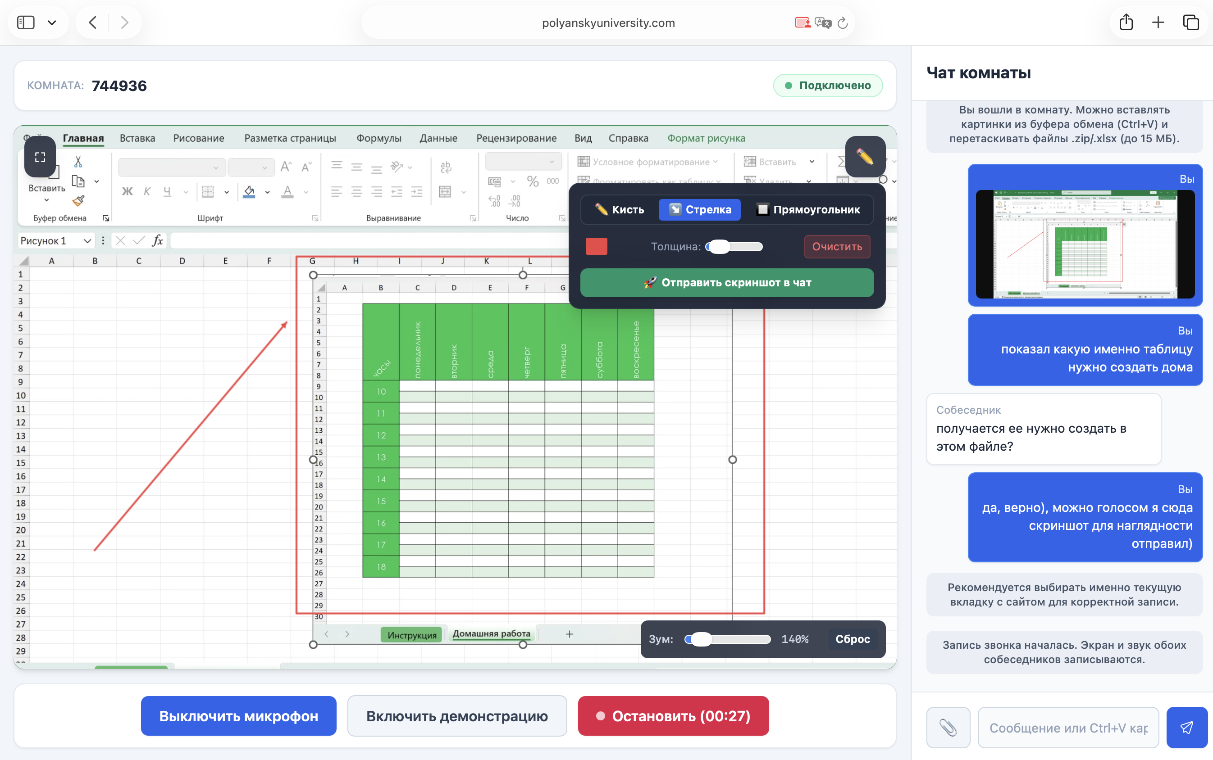Reload the page in address bar
1213x760 pixels.
pyautogui.click(x=843, y=23)
